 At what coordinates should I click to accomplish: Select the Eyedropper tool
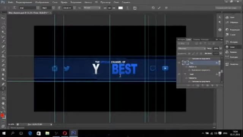pos(3,41)
